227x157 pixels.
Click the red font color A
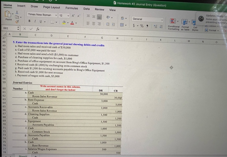[72, 23]
